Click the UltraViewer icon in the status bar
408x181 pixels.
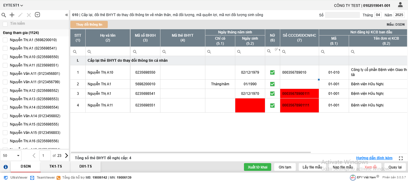click(6, 177)
